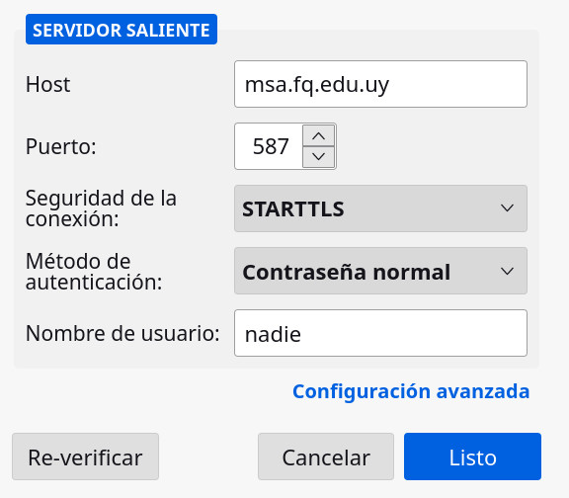Image resolution: width=569 pixels, height=498 pixels.
Task: Click the Host label text
Action: pos(47,85)
